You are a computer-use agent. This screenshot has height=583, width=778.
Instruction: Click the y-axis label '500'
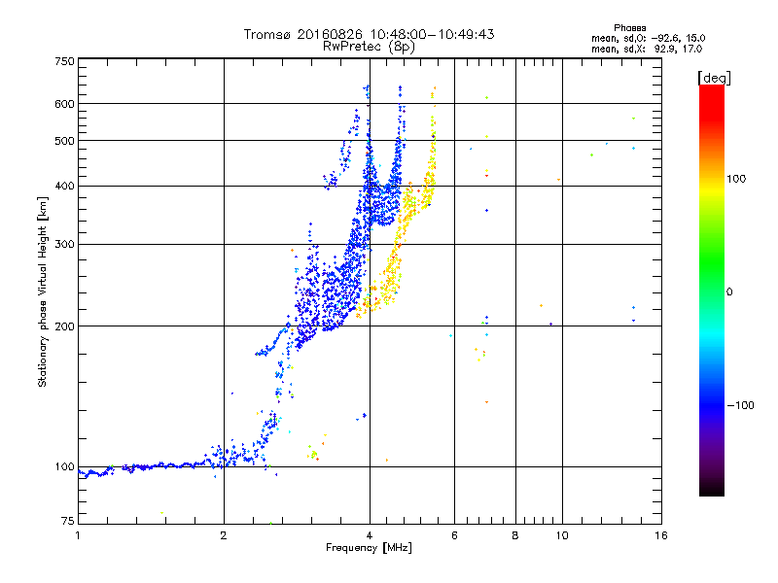[x=64, y=141]
